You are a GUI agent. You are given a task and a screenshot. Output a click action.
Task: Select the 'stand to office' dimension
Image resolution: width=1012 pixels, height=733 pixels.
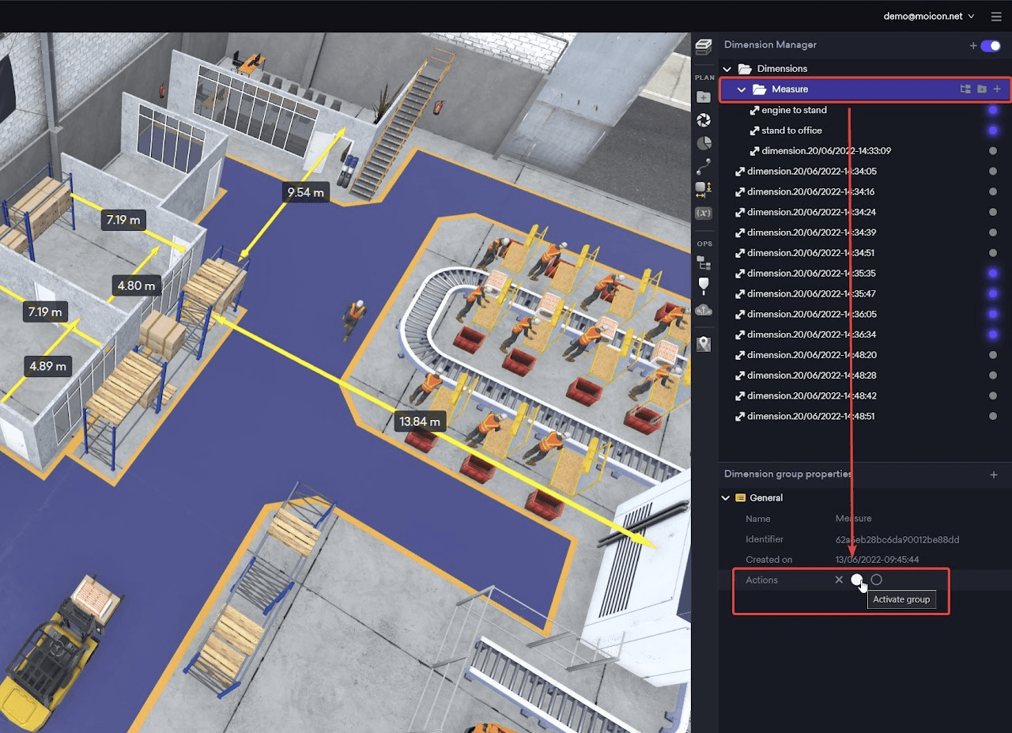tap(791, 130)
